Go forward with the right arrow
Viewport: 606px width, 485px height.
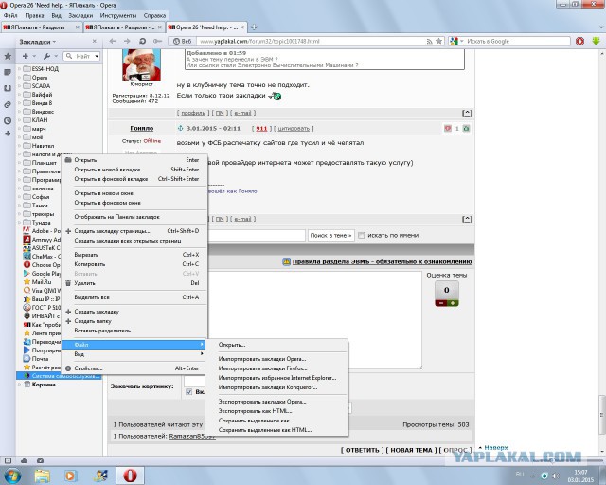point(127,41)
